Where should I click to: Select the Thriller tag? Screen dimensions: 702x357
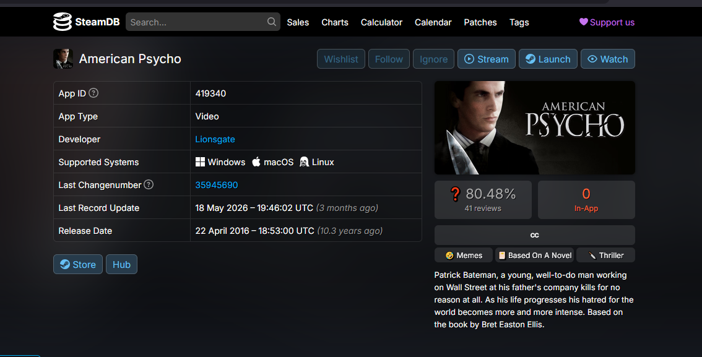coord(606,255)
